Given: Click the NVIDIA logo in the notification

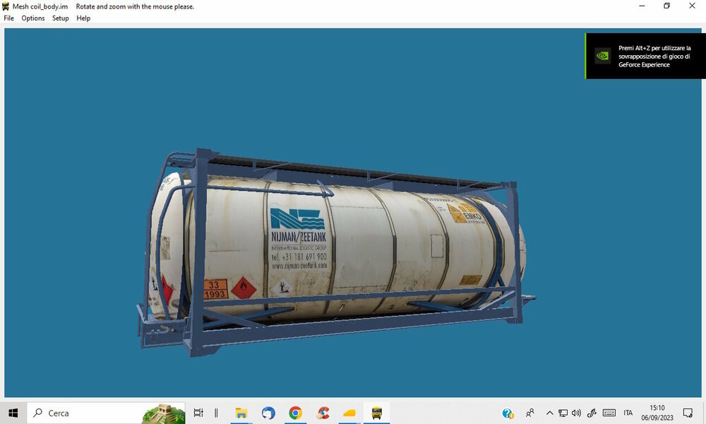Looking at the screenshot, I should coord(602,56).
